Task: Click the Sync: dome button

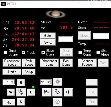Action: 48,42
